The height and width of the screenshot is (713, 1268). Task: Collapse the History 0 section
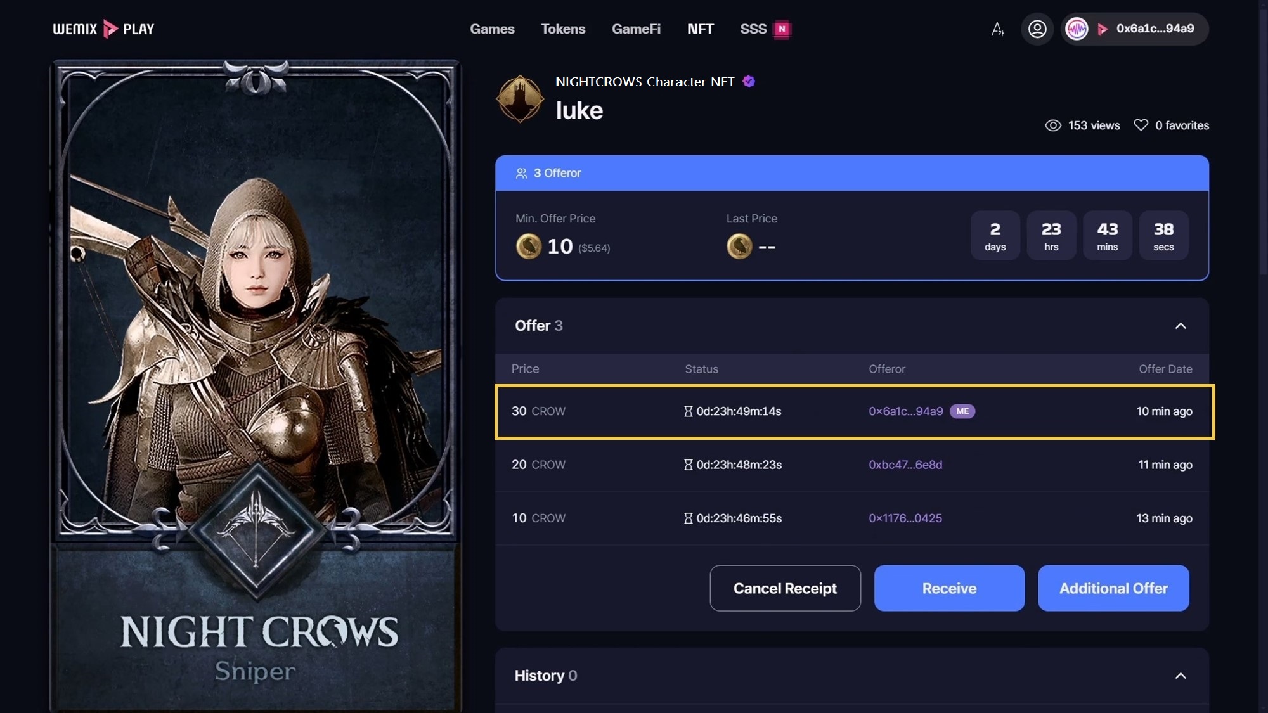point(1181,676)
